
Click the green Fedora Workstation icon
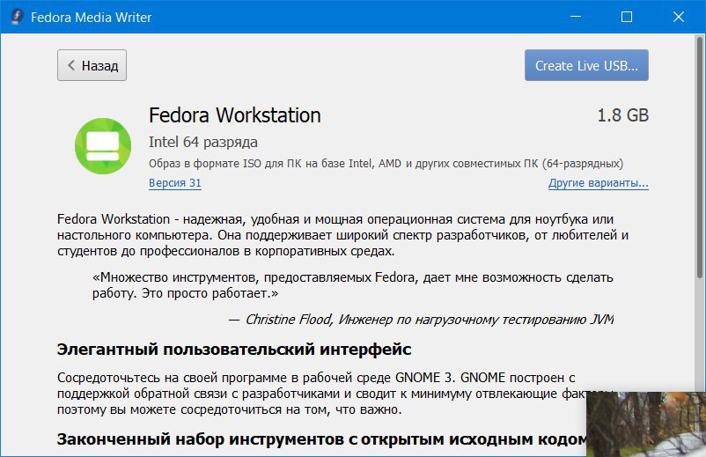click(103, 146)
